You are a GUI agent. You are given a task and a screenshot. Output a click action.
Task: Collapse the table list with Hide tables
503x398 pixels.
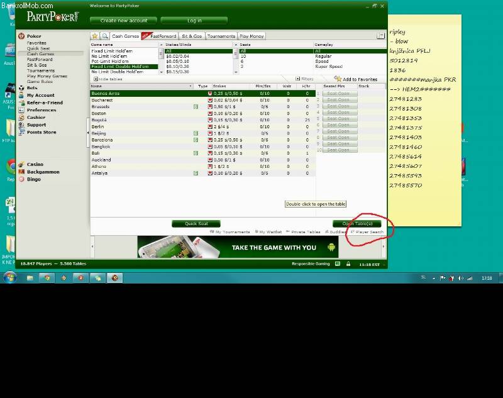click(x=108, y=79)
